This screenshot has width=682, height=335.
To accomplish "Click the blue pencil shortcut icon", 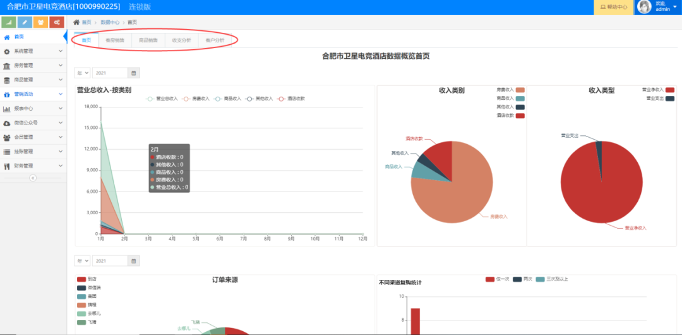I will (x=25, y=22).
